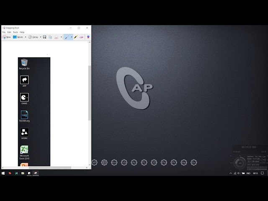Click the Delay button

point(33,37)
